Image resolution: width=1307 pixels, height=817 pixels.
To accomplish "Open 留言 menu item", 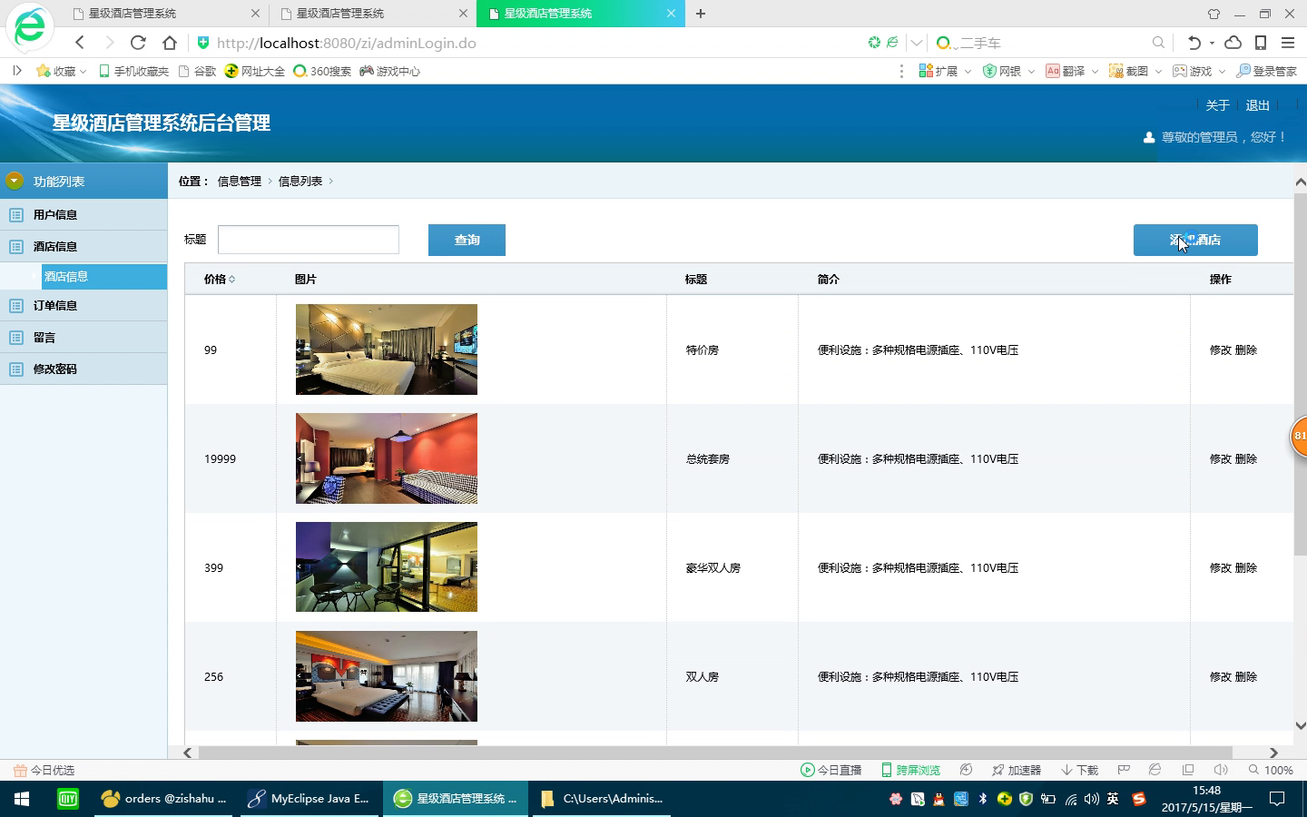I will 84,337.
